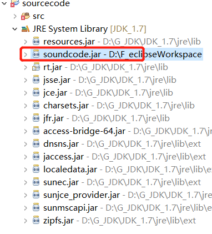This screenshot has width=212, height=234.
Task: Expand charsets.jar entry arrow
Action: (x=26, y=106)
